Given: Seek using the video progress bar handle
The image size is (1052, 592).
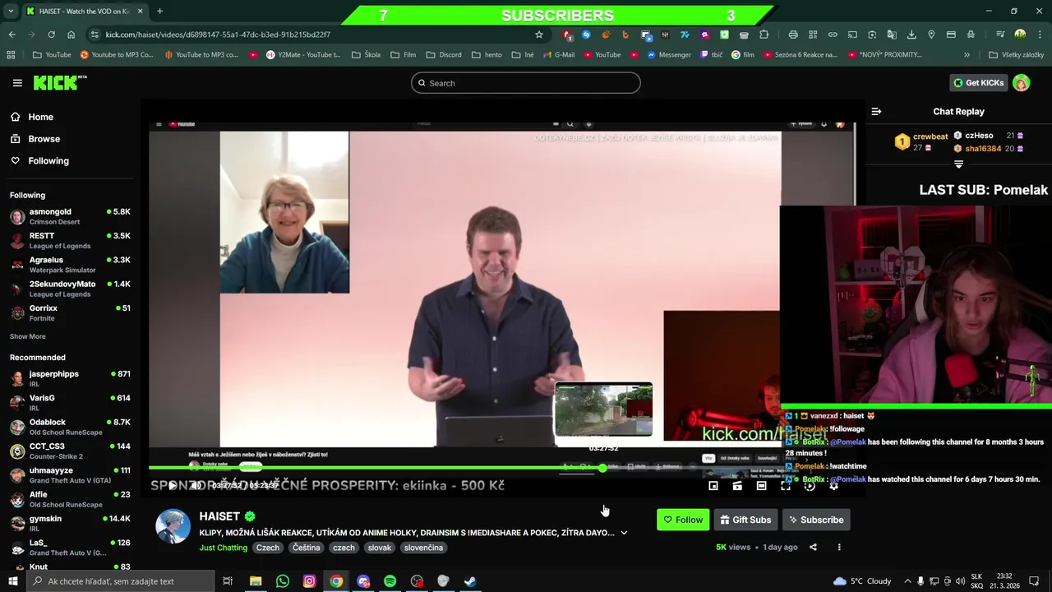Looking at the screenshot, I should [x=602, y=468].
